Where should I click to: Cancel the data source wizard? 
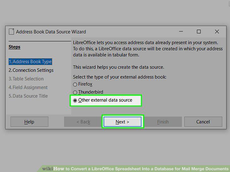pyautogui.click(x=203, y=122)
